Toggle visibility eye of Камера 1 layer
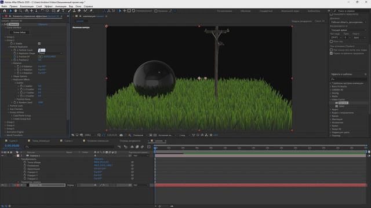371x208 pixels. click(2, 156)
